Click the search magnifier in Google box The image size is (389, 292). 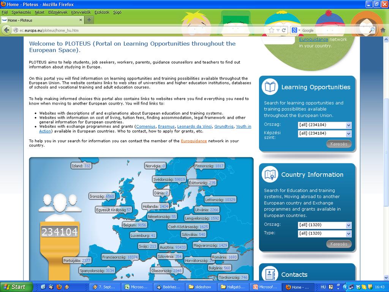pos(372,30)
